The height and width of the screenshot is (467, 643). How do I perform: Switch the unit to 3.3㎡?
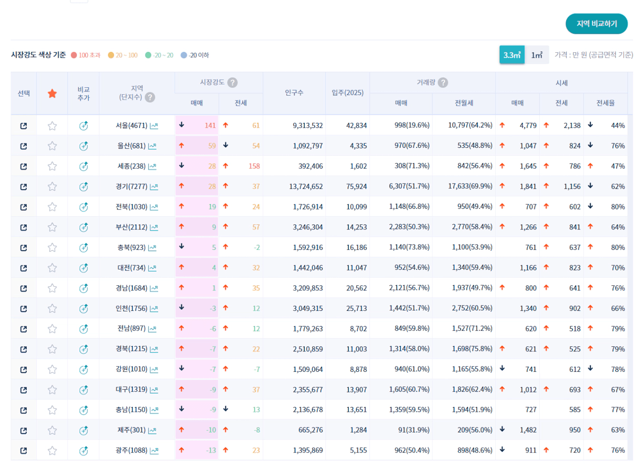pyautogui.click(x=512, y=55)
